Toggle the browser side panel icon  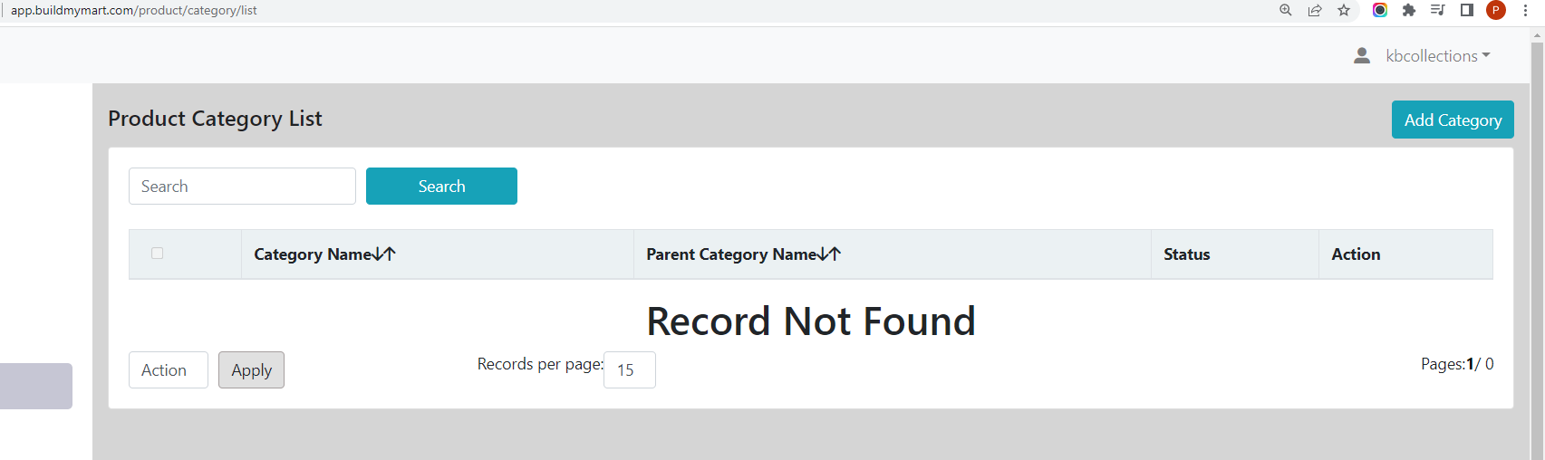pos(1467,10)
